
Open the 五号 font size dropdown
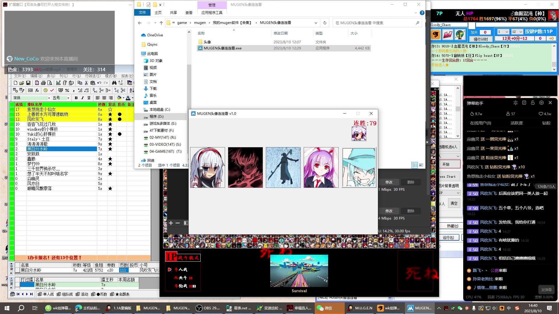click(x=68, y=98)
